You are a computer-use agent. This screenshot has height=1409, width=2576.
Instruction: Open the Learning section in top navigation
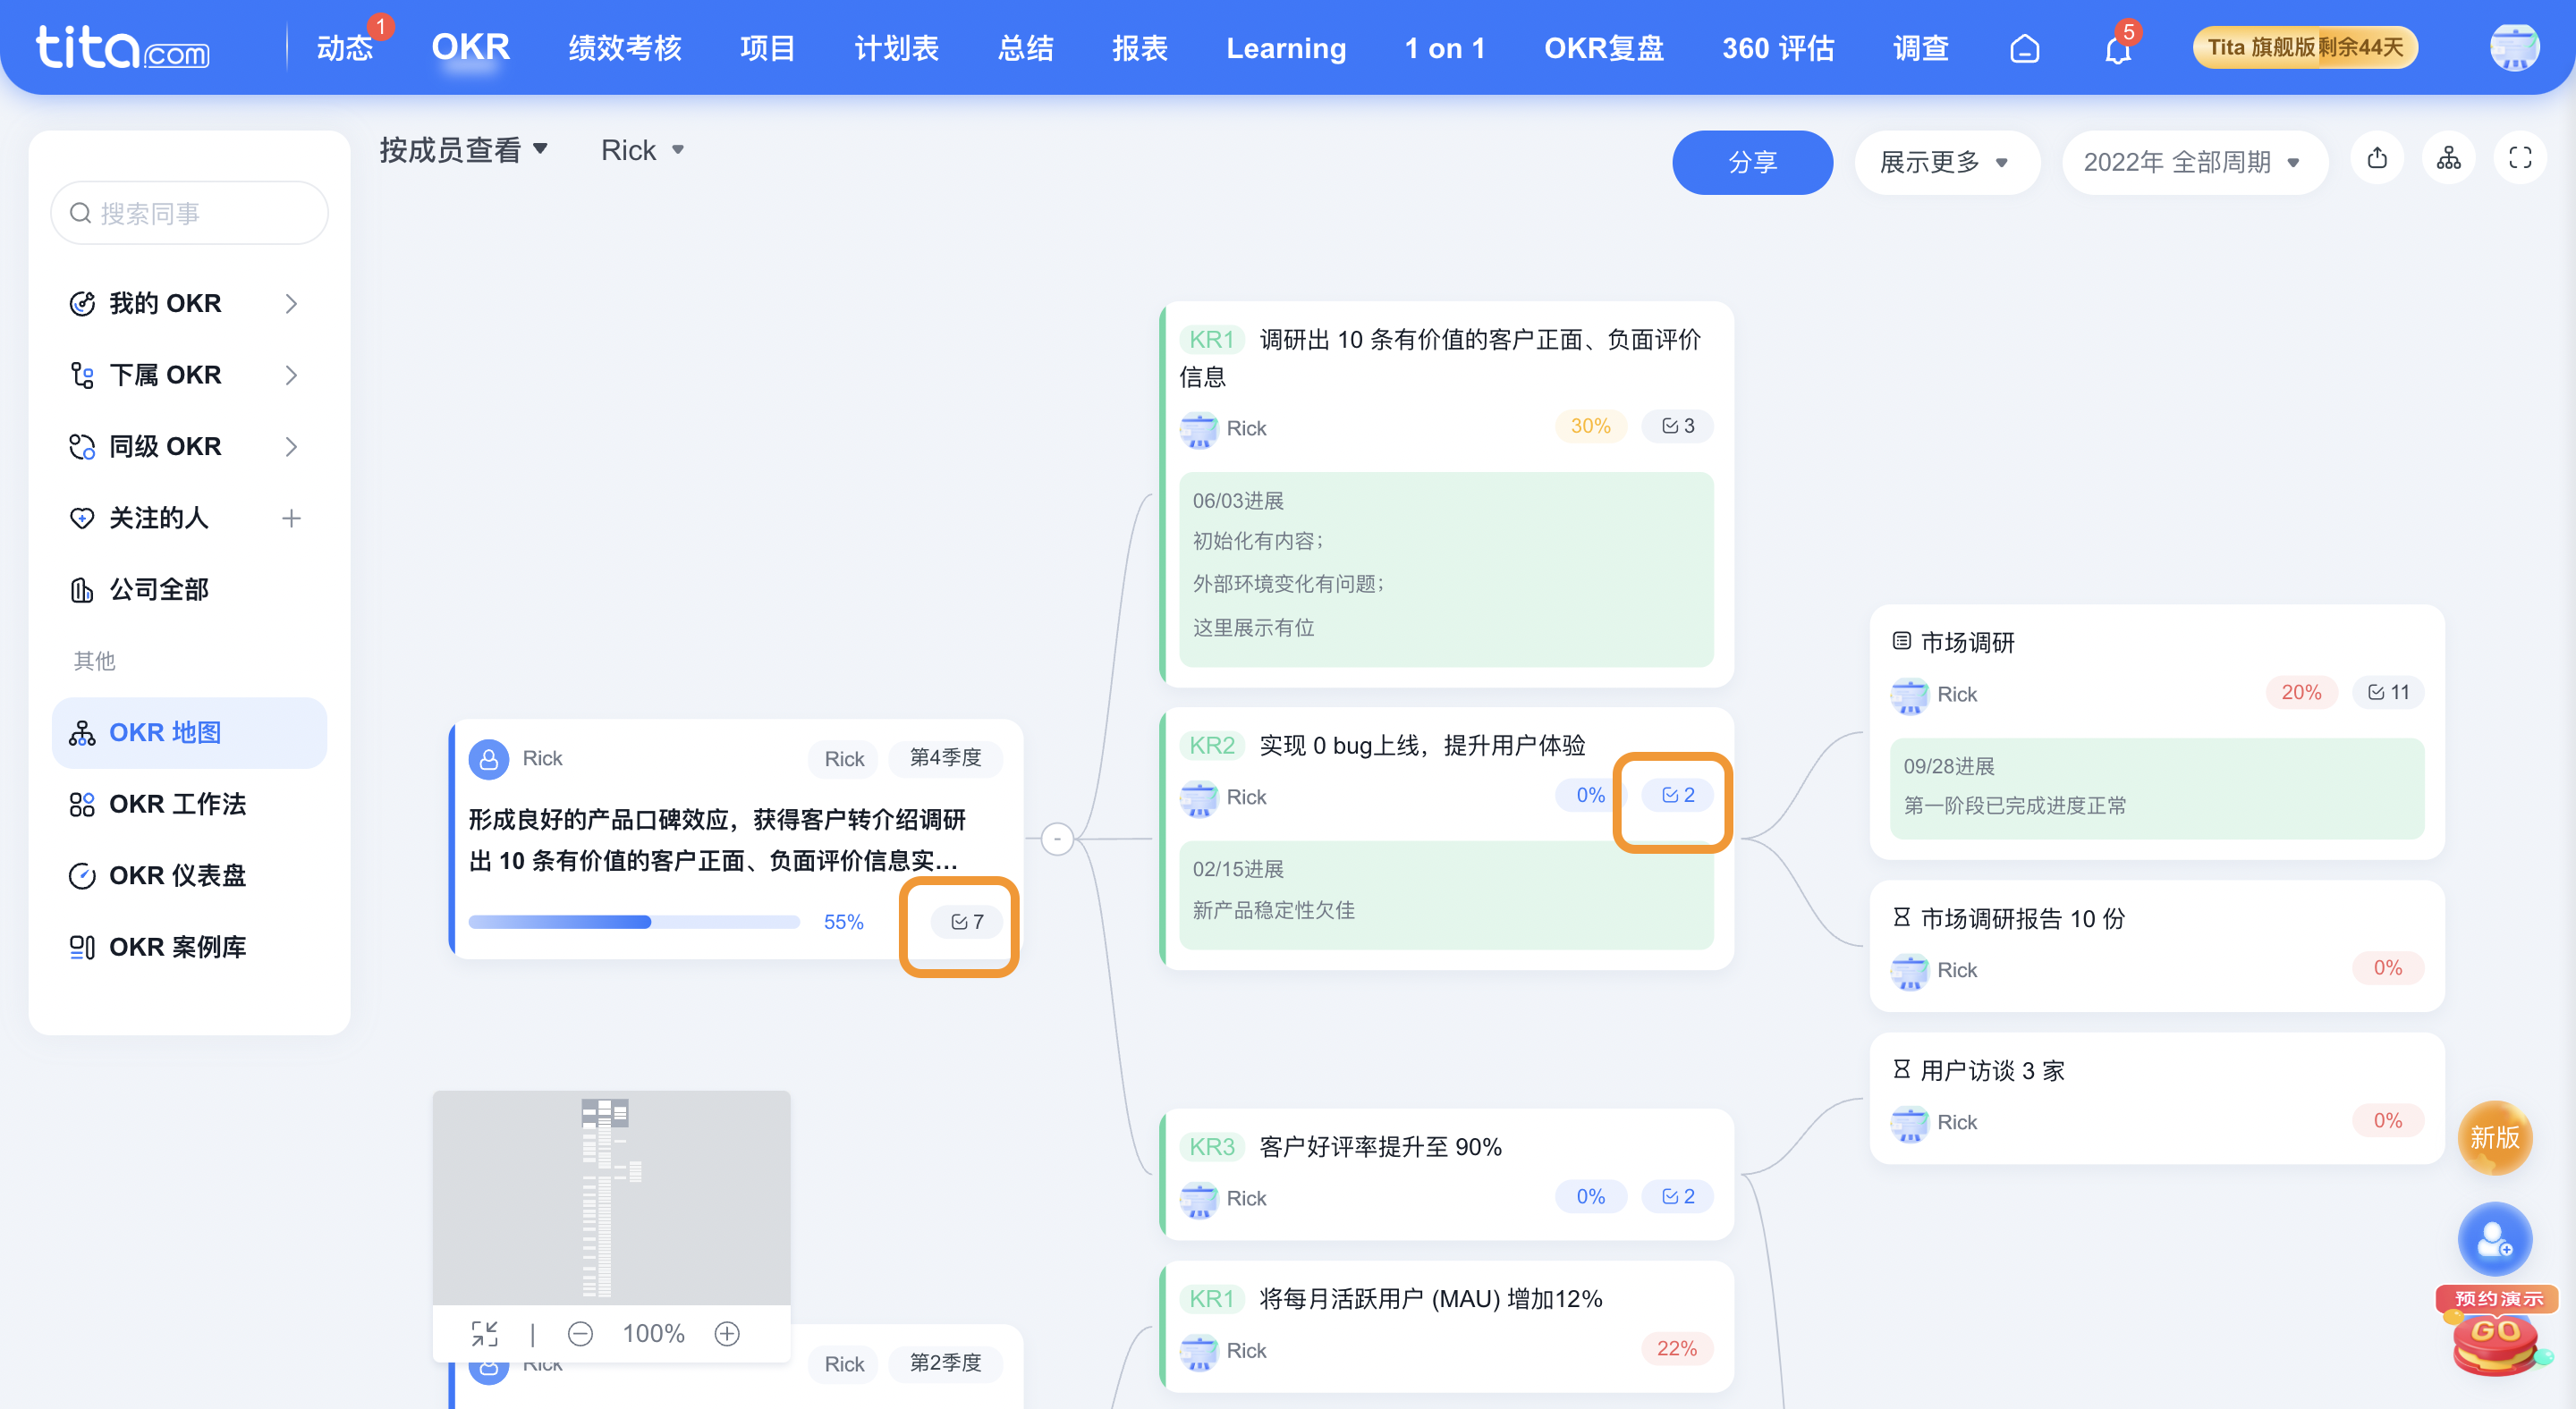(x=1285, y=48)
